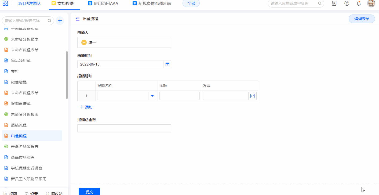The image size is (379, 195).
Task: Open calendar picker for 申请时间
Action: point(167,64)
